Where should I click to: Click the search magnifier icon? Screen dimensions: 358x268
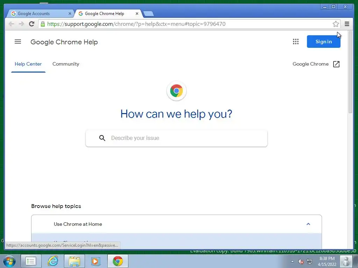[102, 138]
